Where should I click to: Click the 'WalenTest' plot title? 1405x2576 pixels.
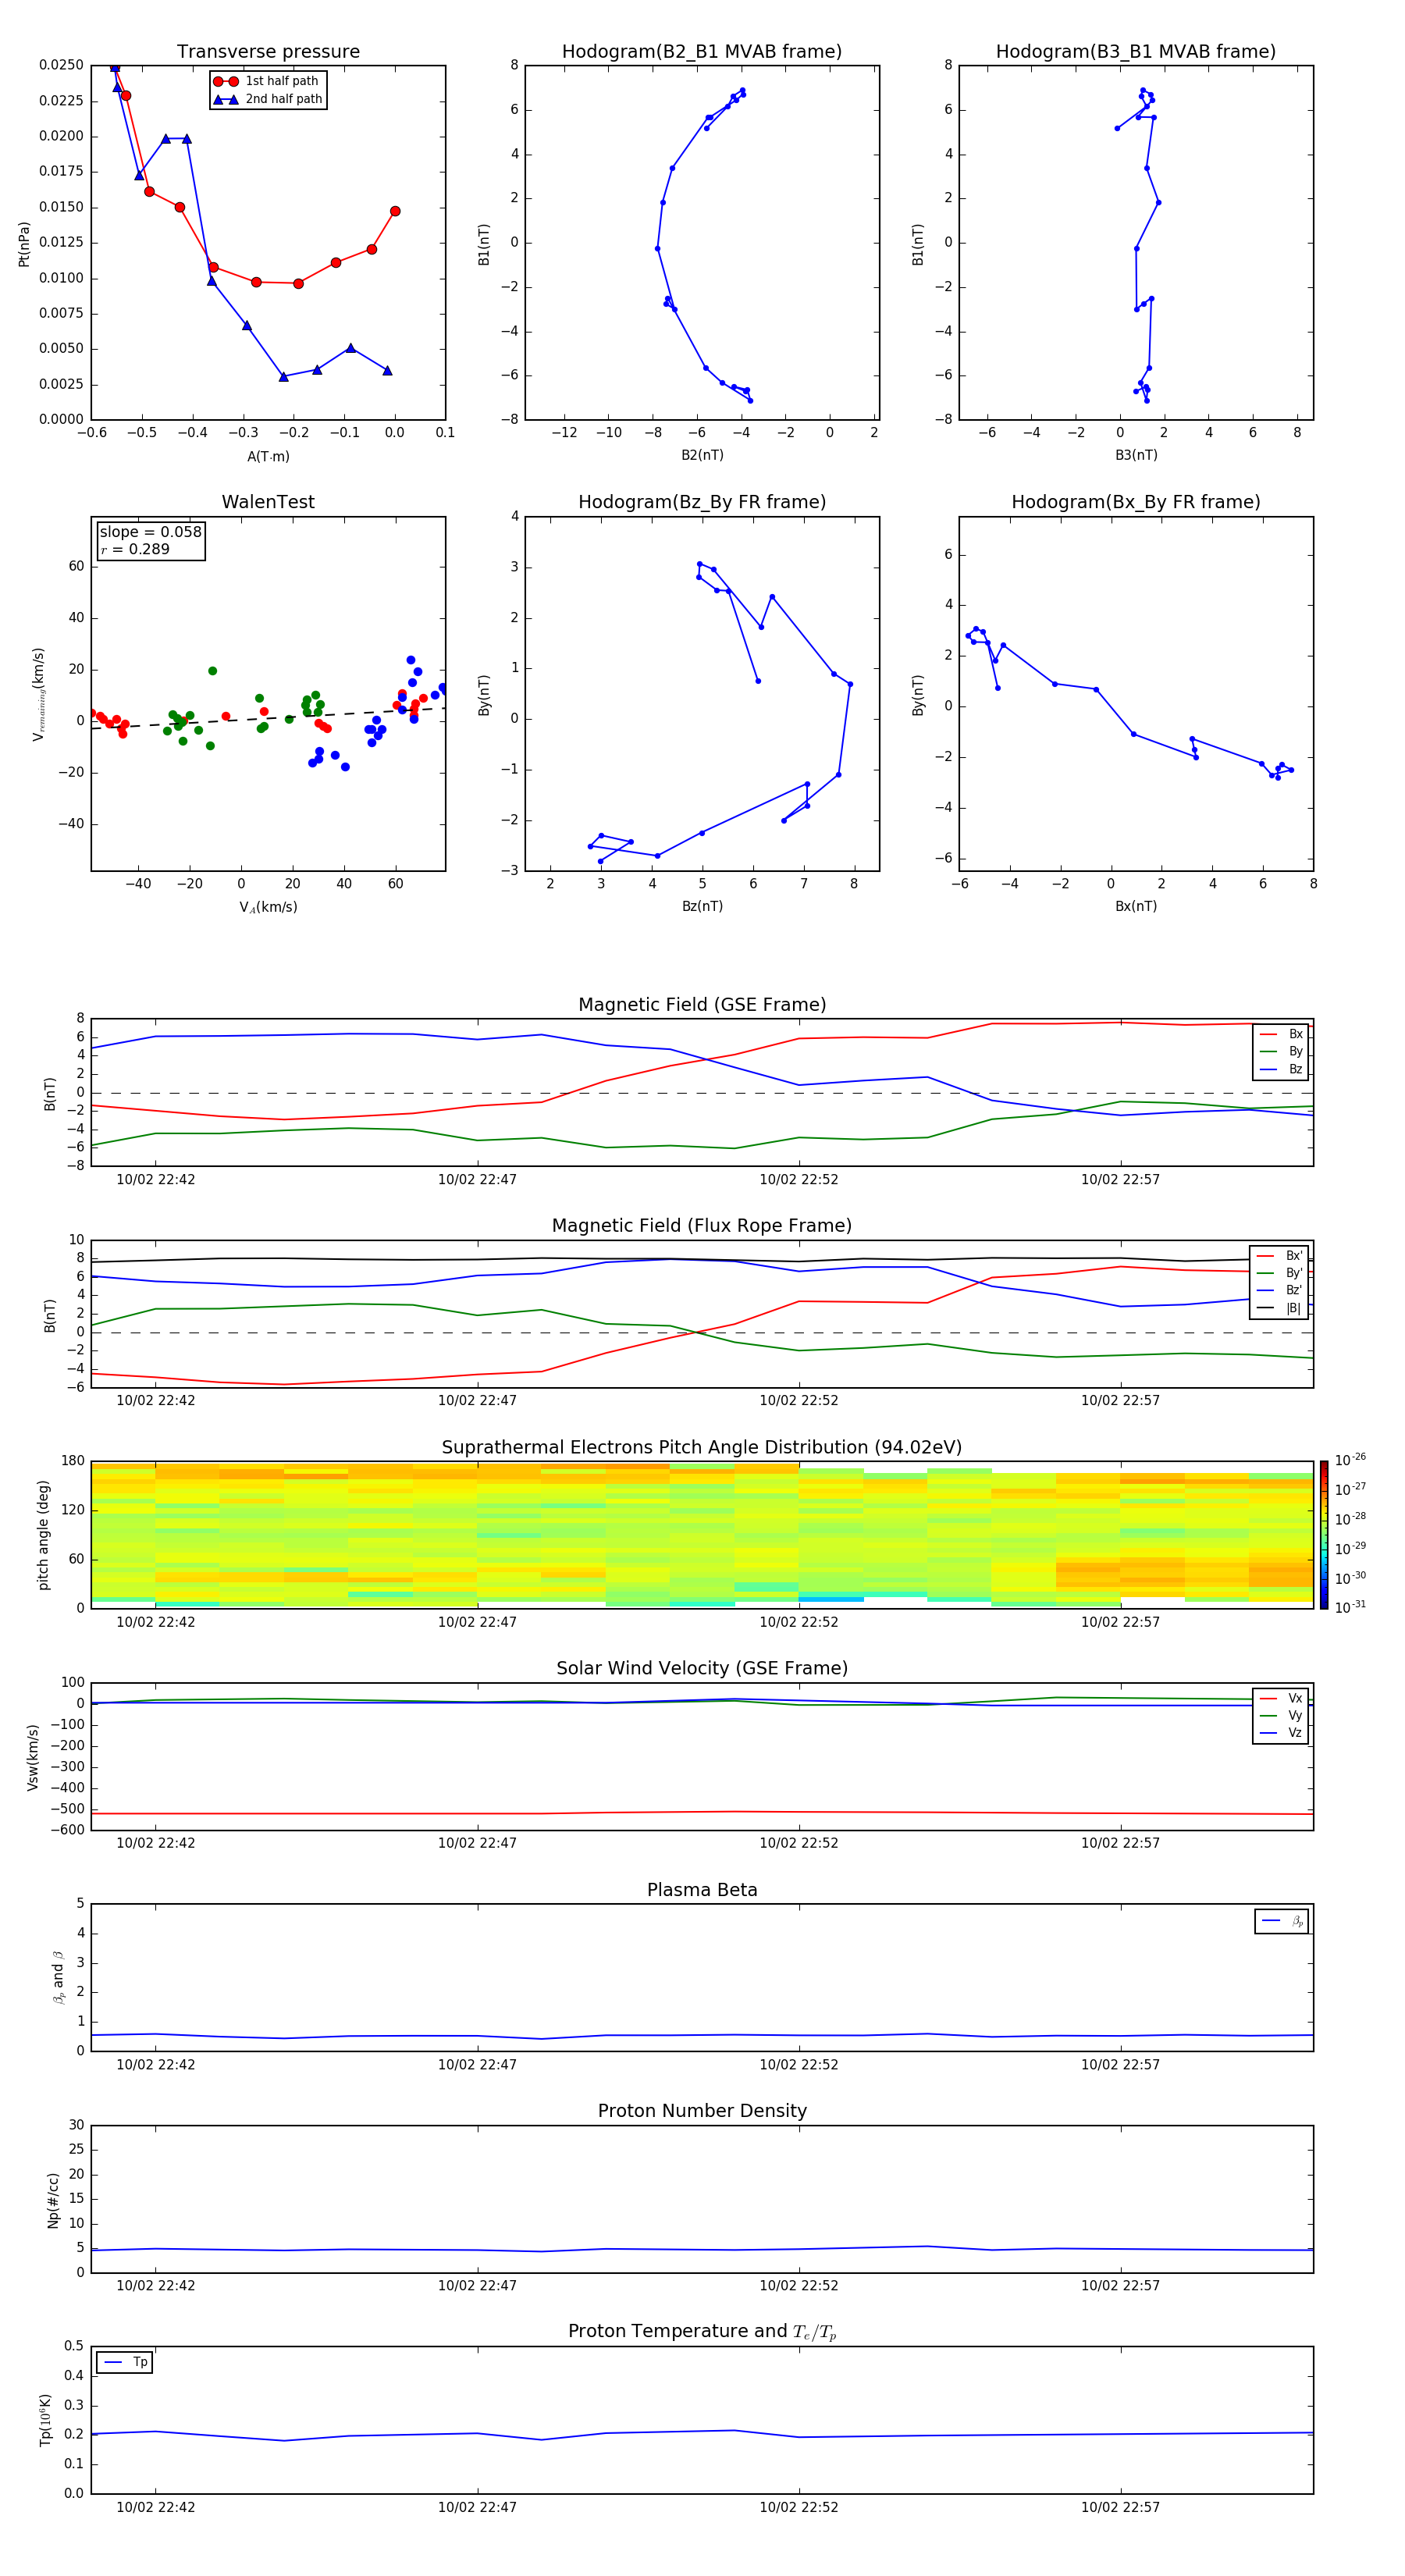268,502
